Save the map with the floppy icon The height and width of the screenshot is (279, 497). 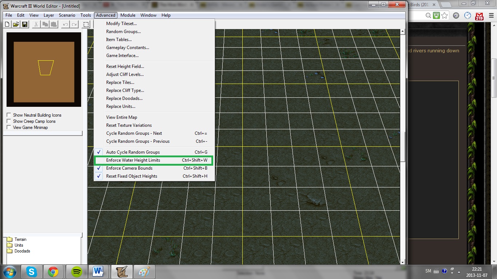pyautogui.click(x=25, y=24)
